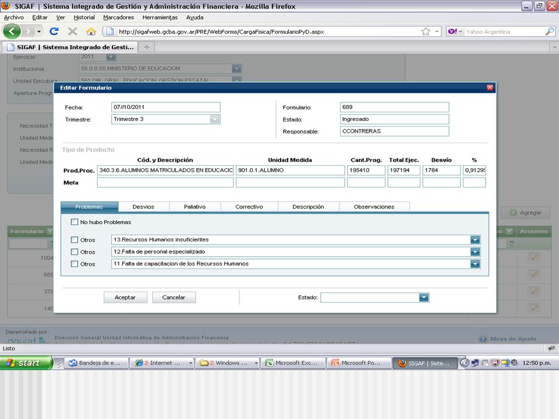The width and height of the screenshot is (559, 419).
Task: Click the page icon in the address bar
Action: pos(110,31)
